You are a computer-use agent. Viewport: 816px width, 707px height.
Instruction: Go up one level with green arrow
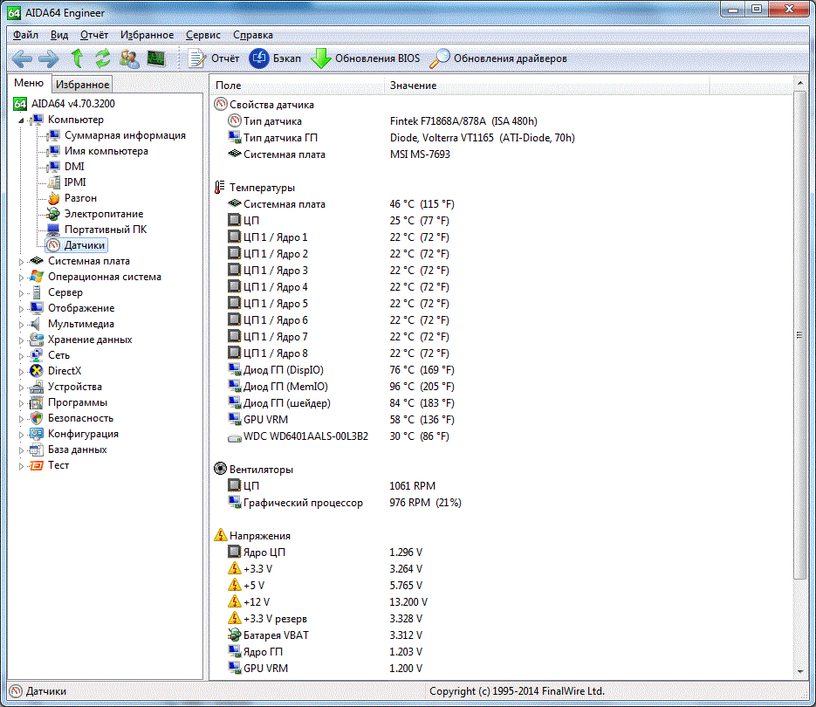click(77, 58)
